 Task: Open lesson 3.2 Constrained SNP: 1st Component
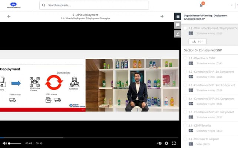[x=211, y=71]
